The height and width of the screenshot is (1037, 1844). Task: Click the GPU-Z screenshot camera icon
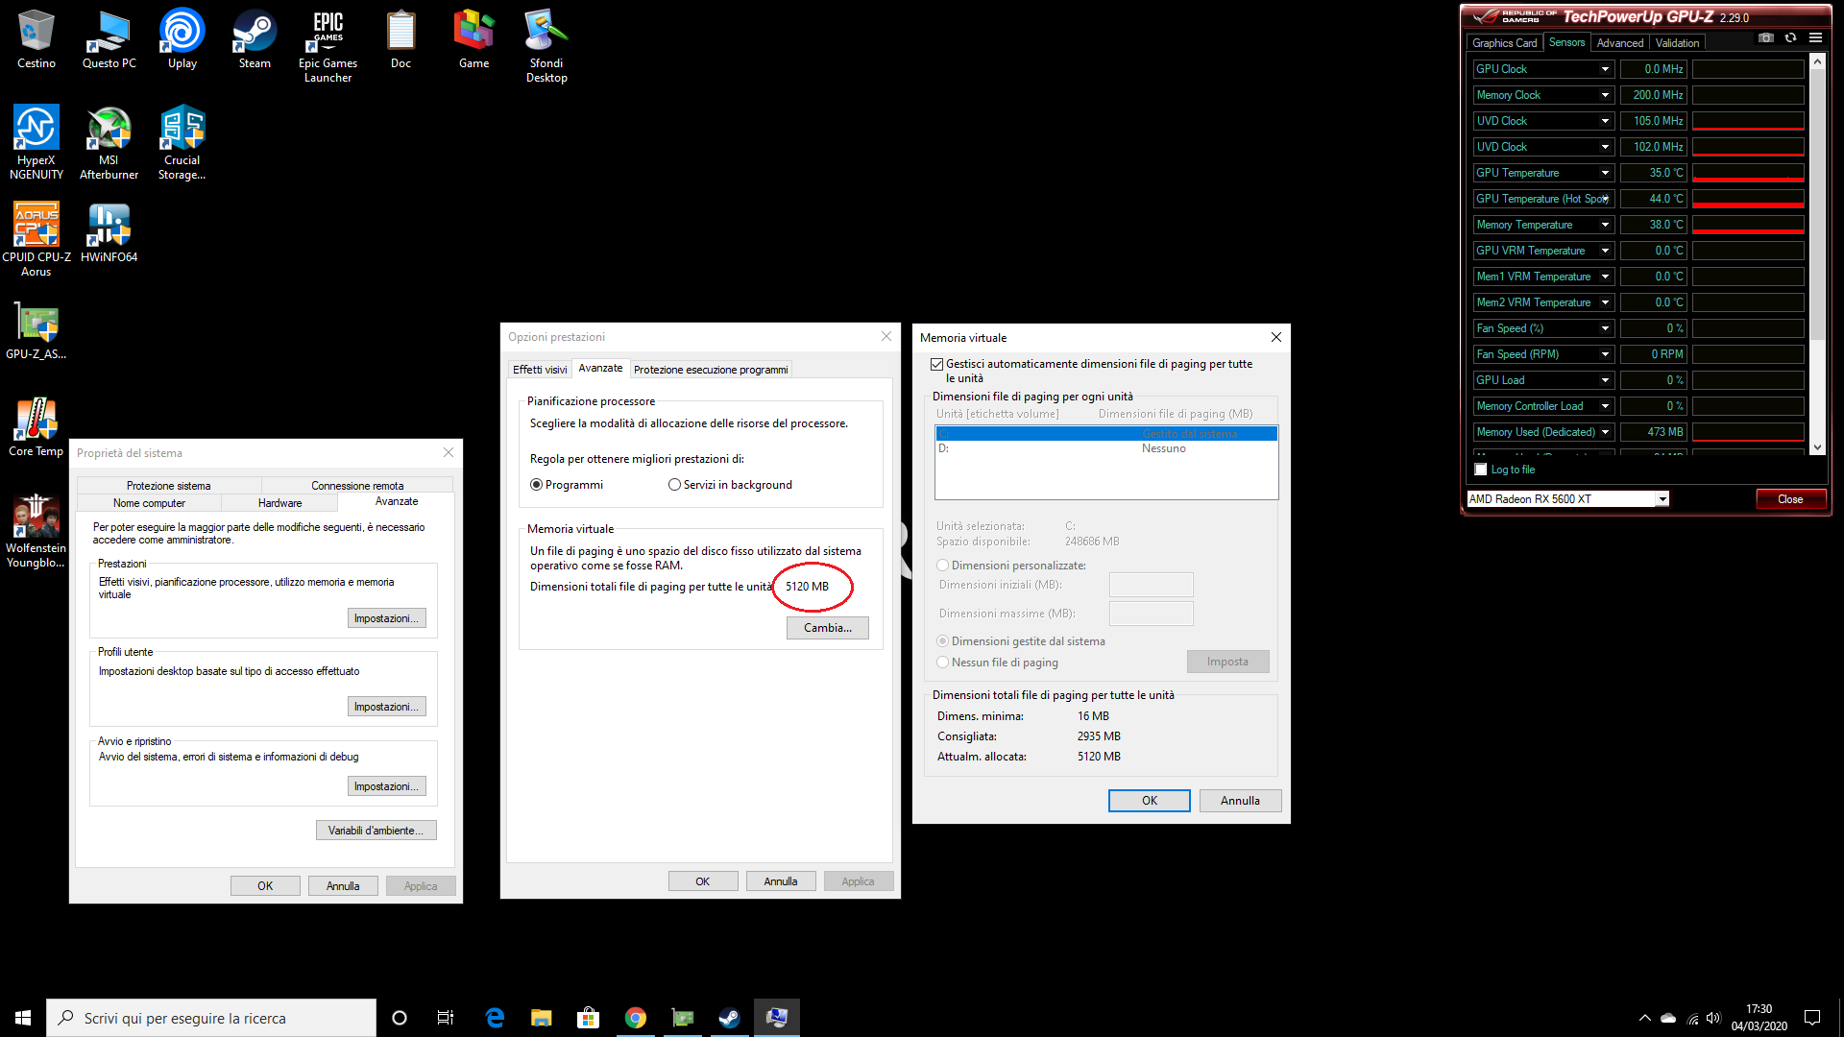tap(1765, 37)
